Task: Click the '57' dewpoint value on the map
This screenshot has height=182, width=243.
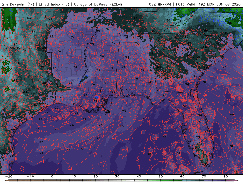Action: 11,27
